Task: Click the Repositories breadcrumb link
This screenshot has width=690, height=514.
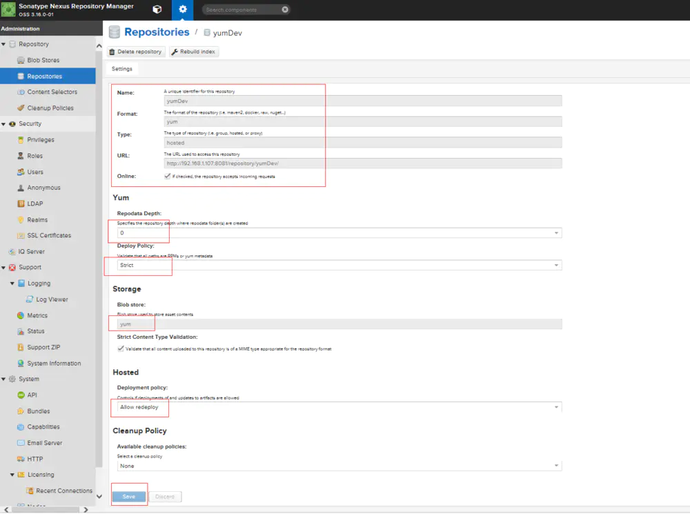Action: tap(157, 32)
